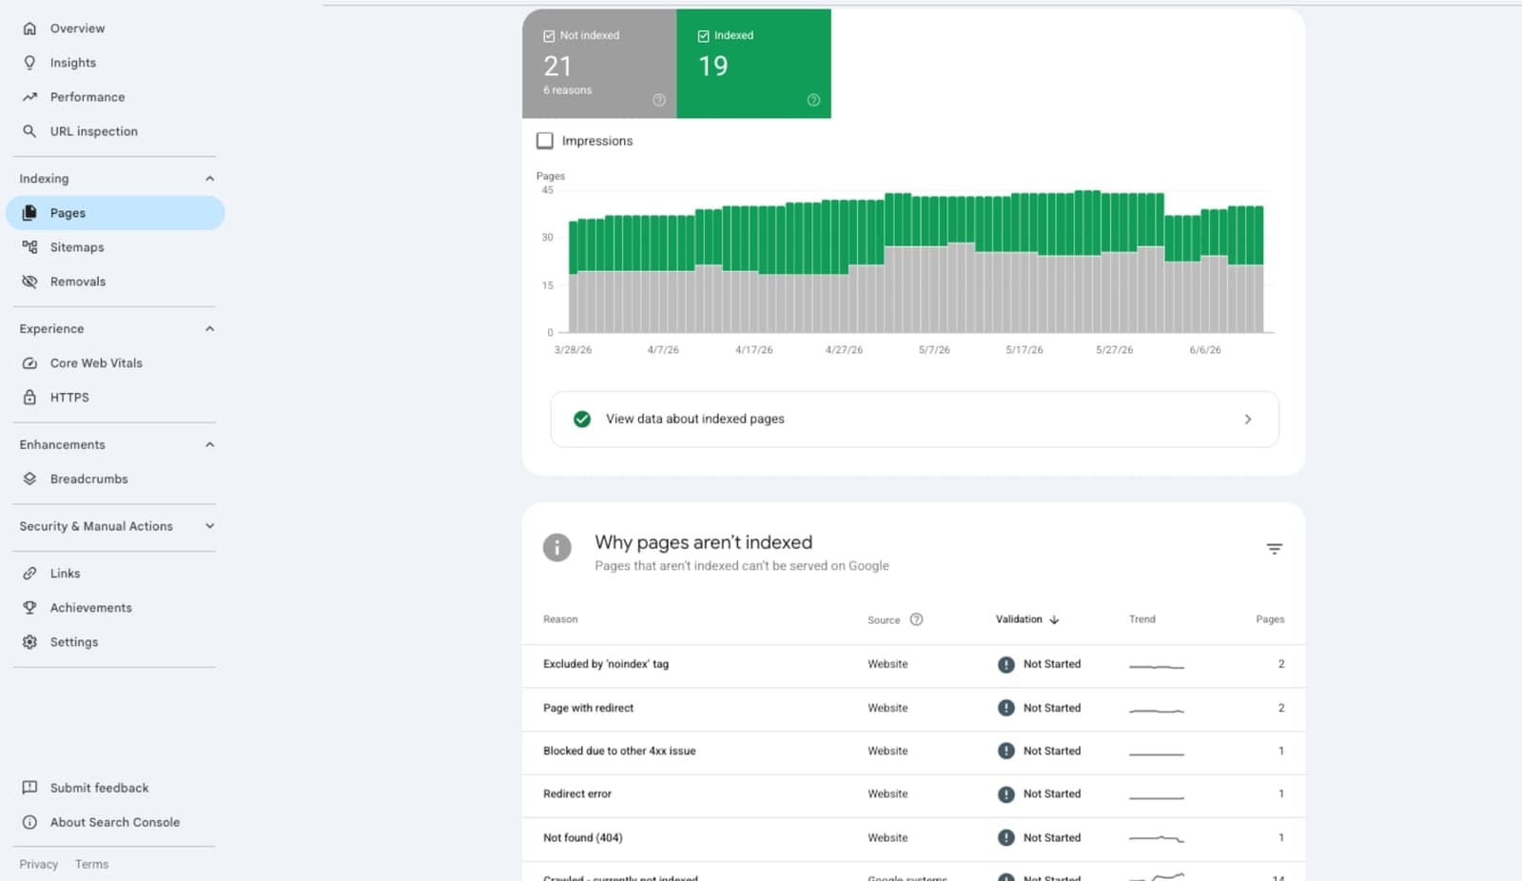Open the Terms link
The image size is (1522, 881).
point(92,865)
